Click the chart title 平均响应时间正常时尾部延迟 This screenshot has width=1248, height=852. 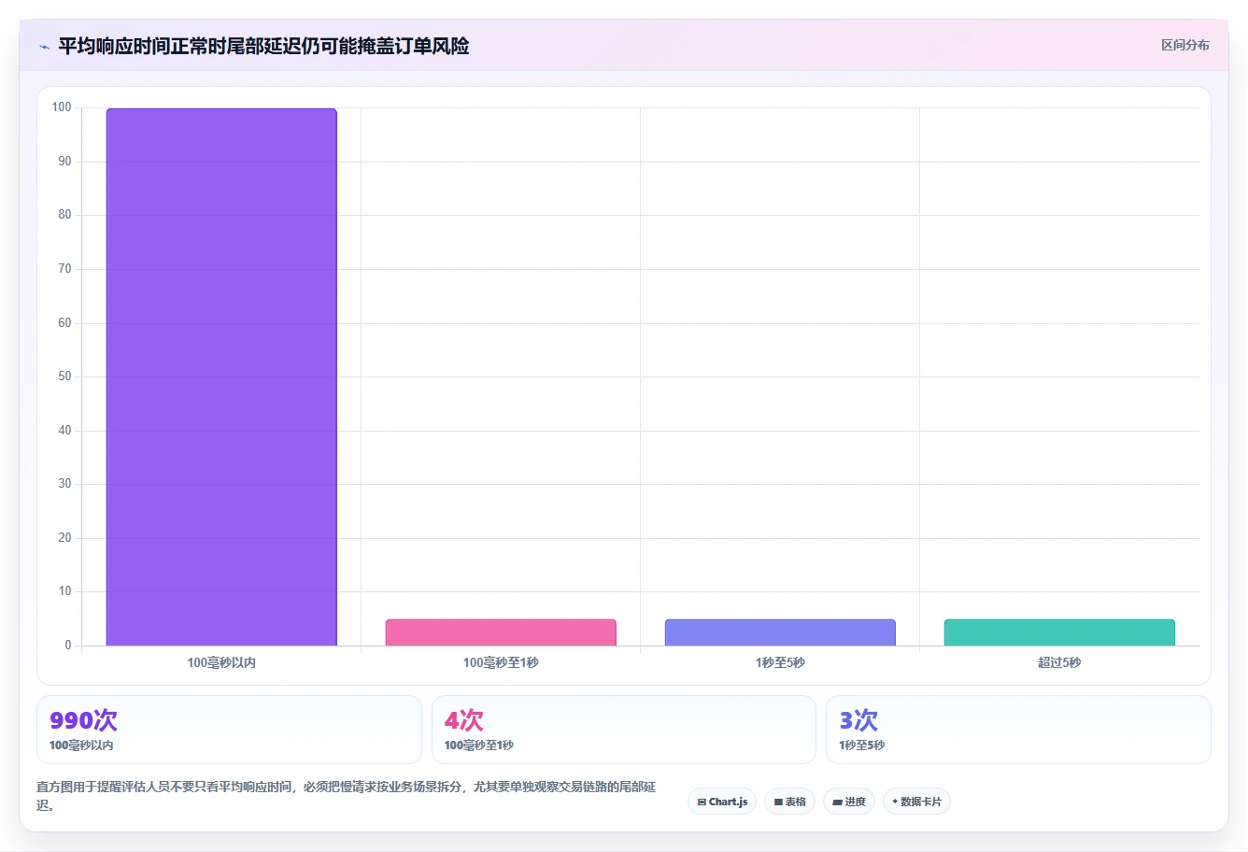(x=263, y=46)
